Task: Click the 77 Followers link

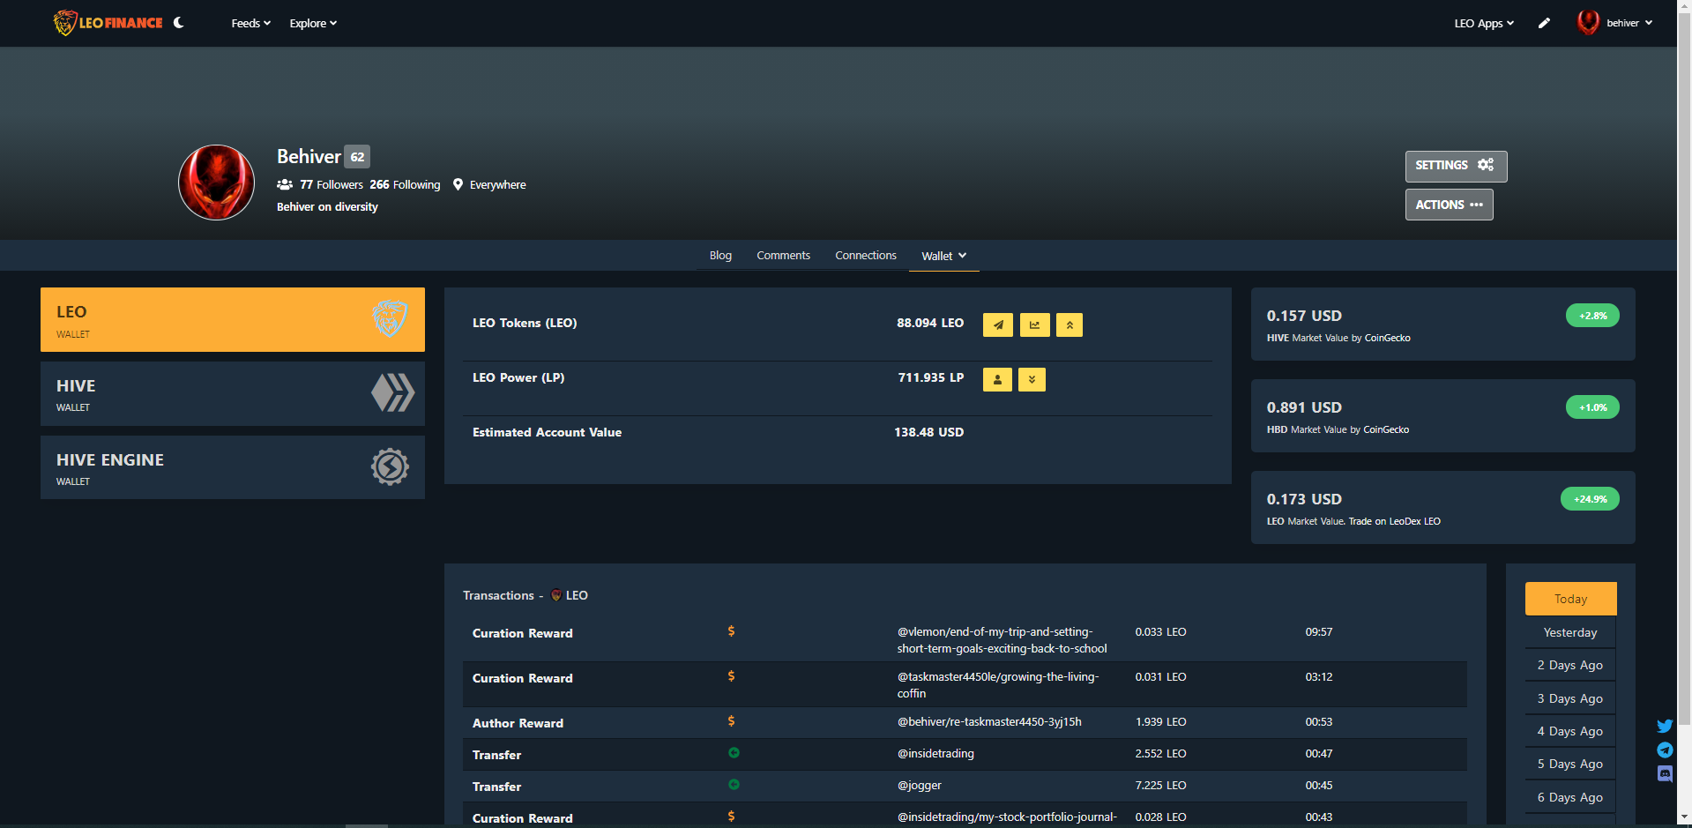Action: pos(332,185)
